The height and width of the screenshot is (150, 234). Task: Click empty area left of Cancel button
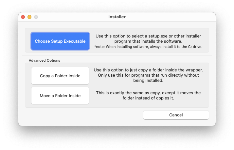click(x=82, y=115)
